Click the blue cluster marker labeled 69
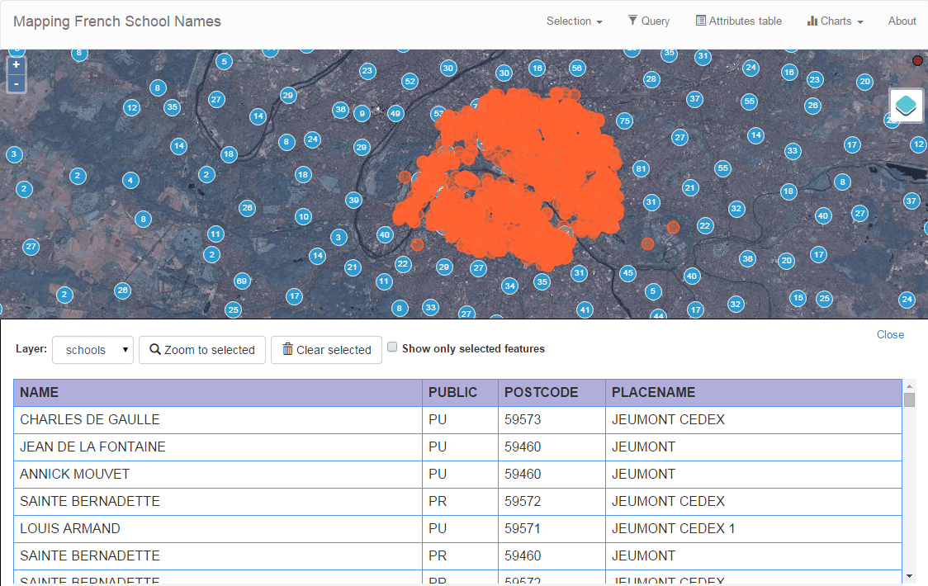928x586 pixels. (242, 281)
